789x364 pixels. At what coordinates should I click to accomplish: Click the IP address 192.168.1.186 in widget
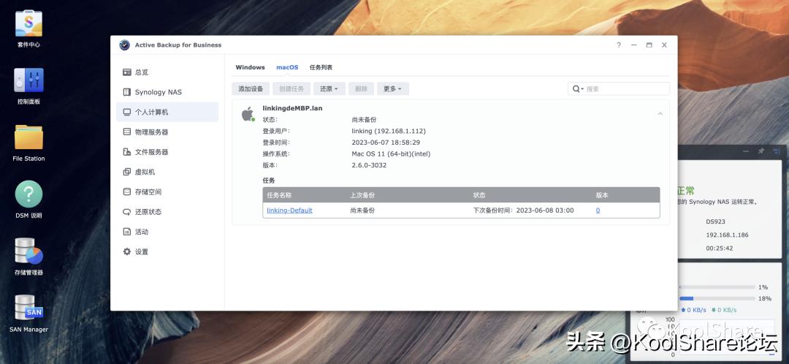pos(727,235)
